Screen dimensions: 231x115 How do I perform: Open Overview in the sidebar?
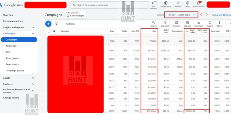click(x=8, y=15)
